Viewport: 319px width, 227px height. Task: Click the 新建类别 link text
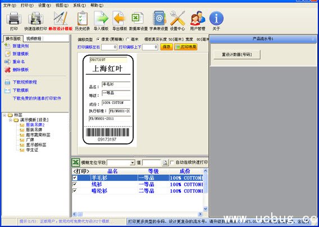tap(21, 46)
